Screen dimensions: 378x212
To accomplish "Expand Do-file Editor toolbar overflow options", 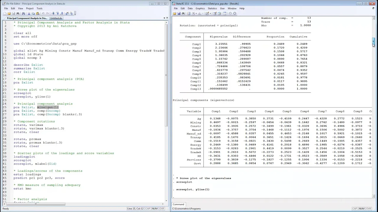I will pyautogui.click(x=75, y=14).
